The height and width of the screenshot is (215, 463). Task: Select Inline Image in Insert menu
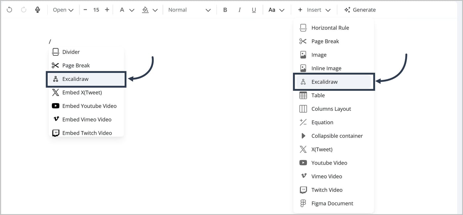(334, 68)
